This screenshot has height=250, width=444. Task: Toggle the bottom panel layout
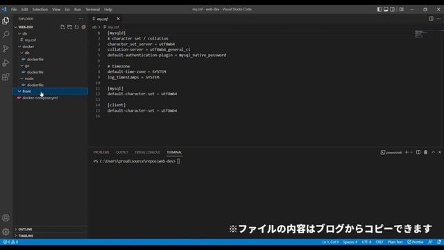[x=386, y=9]
